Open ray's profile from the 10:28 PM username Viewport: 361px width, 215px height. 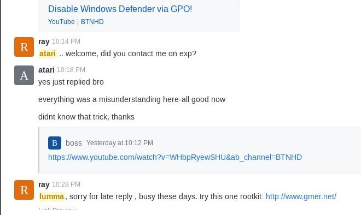coord(44,184)
